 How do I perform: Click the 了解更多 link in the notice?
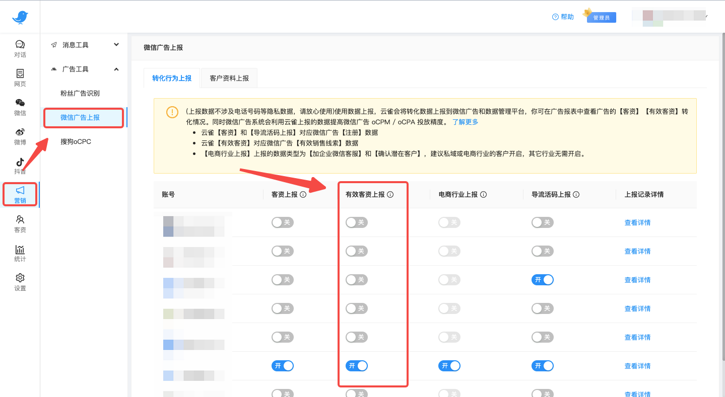465,122
